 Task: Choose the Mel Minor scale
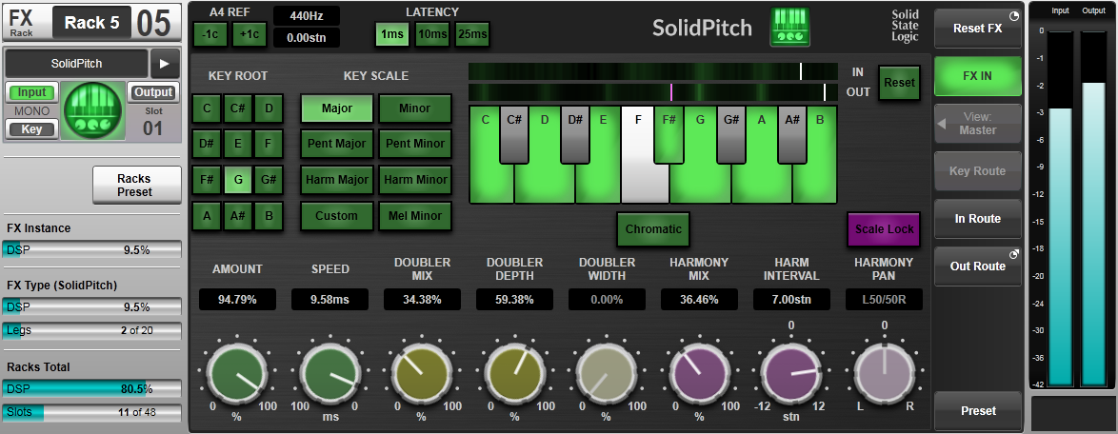point(415,217)
